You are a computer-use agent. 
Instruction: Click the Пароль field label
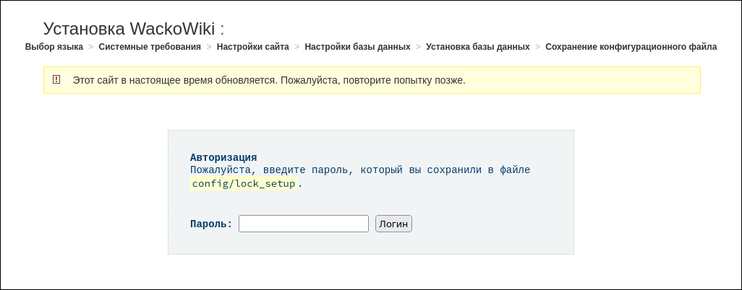[211, 224]
